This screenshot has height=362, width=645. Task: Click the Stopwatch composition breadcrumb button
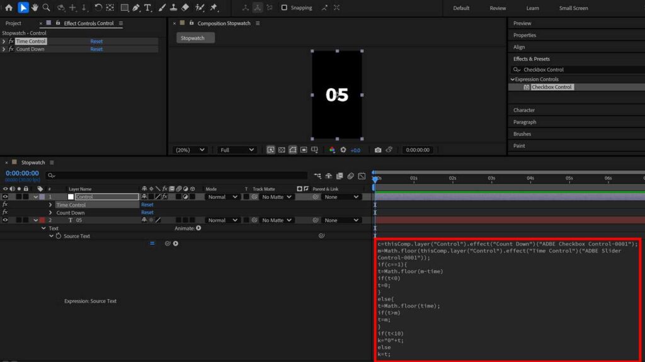[195, 38]
